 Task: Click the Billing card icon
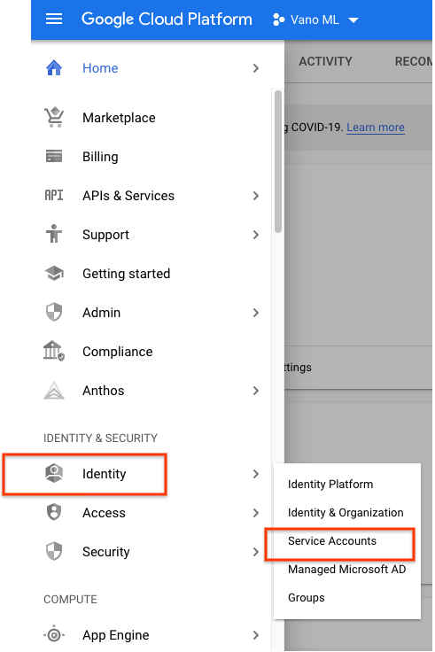coord(54,156)
